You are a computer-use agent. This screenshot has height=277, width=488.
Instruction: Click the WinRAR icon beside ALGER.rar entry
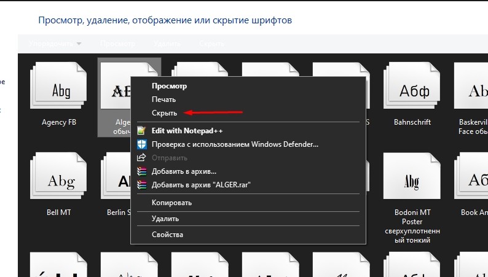tap(141, 185)
